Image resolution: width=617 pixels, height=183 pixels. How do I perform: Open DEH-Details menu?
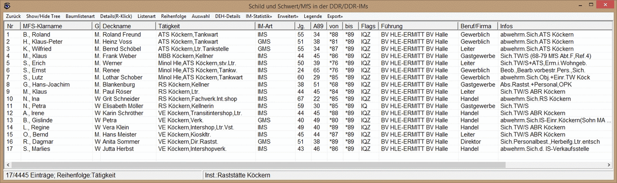tap(228, 16)
